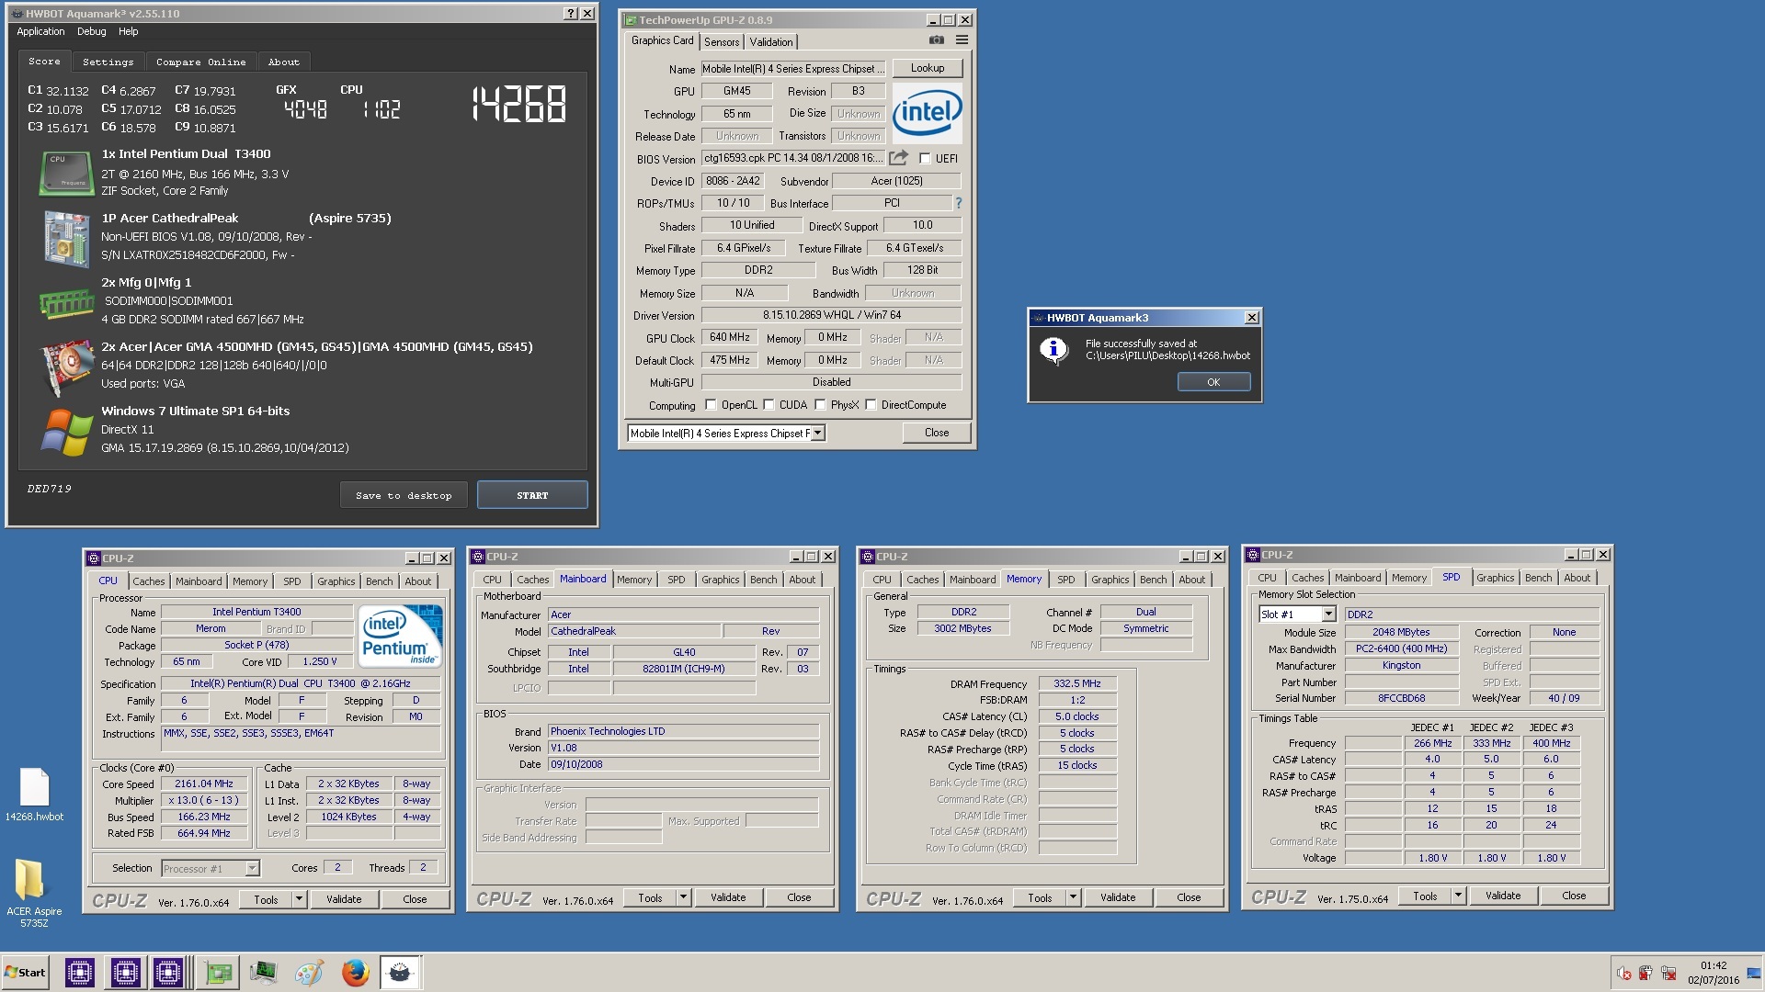Expand Tools arrow in SPD window
The image size is (1765, 992).
pyautogui.click(x=1458, y=896)
